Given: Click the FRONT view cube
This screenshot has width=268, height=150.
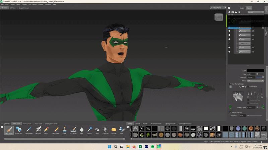Looking at the screenshot, I should click(219, 17).
